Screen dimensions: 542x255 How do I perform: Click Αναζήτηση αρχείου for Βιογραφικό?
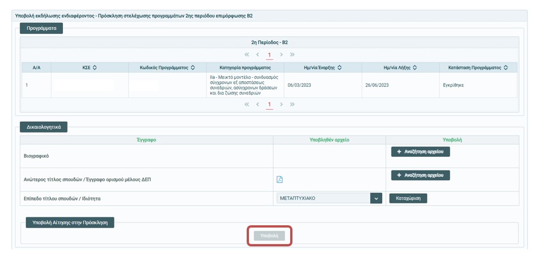(x=420, y=152)
